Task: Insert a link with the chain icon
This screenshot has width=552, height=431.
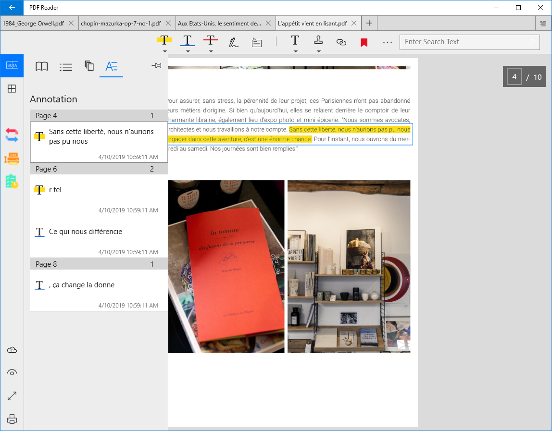Action: tap(341, 42)
